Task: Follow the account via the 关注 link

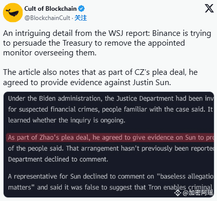Action: [81, 18]
